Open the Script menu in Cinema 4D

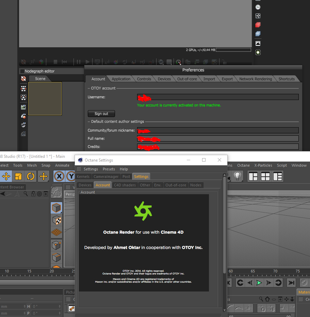coord(282,165)
